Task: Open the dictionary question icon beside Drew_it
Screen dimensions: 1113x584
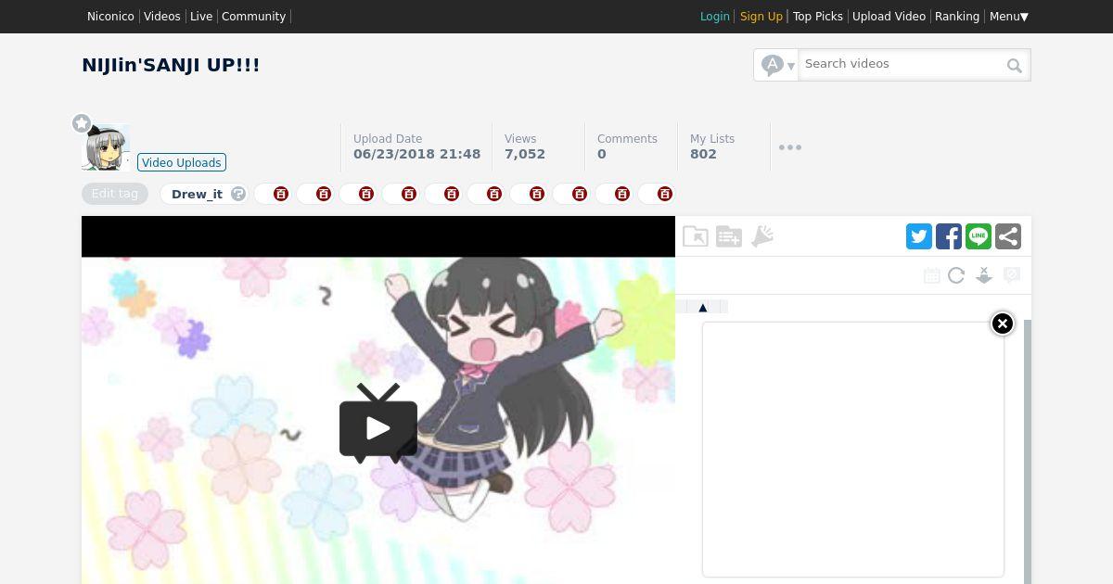Action: tap(238, 194)
